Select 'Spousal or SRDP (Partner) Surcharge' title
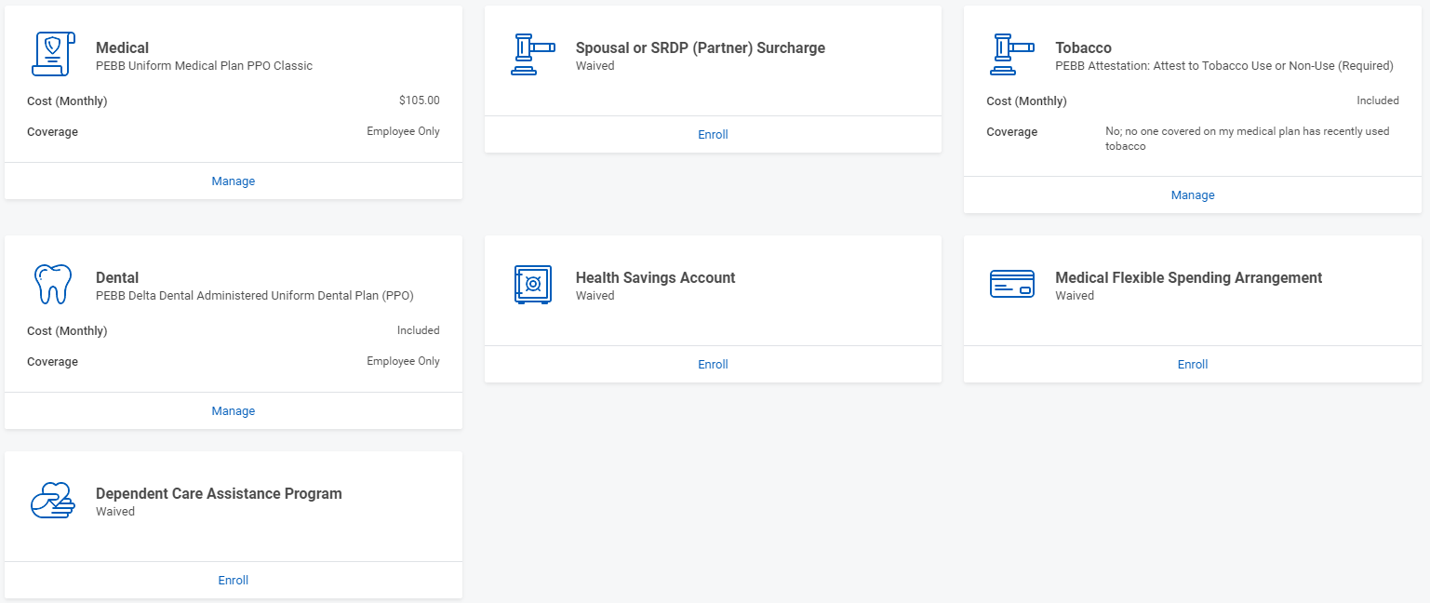This screenshot has height=603, width=1430. click(701, 47)
